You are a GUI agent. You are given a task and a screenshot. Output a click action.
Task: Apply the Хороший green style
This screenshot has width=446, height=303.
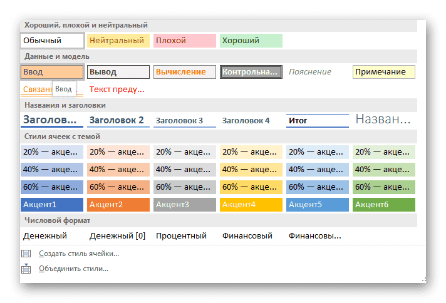pos(251,41)
